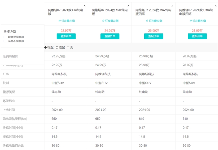Select the 经销商报价 row label
This screenshot has height=150, width=218.
coord(10,56)
